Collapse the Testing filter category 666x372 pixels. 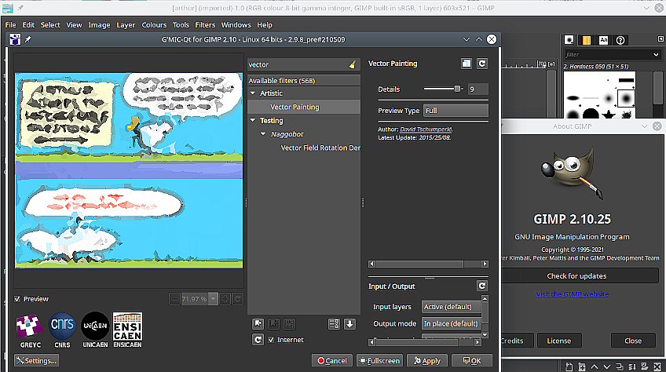(253, 121)
